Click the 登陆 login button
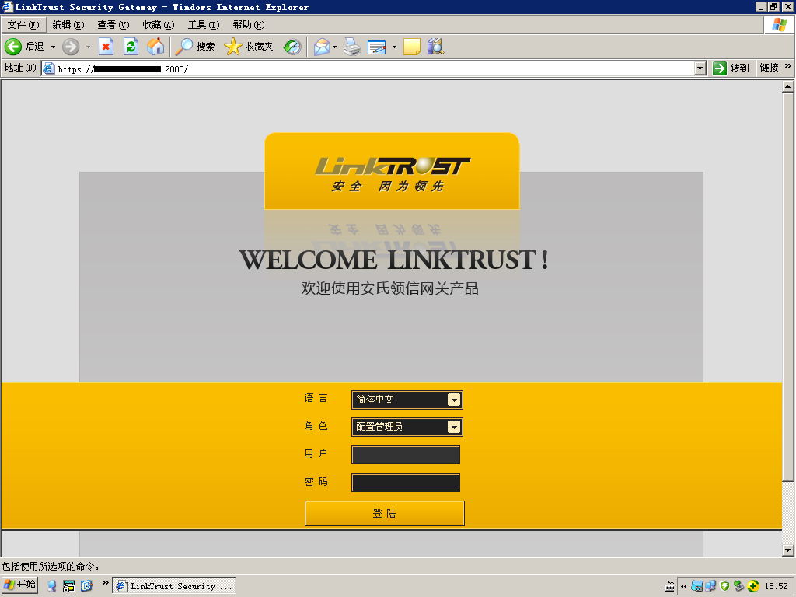 click(384, 513)
